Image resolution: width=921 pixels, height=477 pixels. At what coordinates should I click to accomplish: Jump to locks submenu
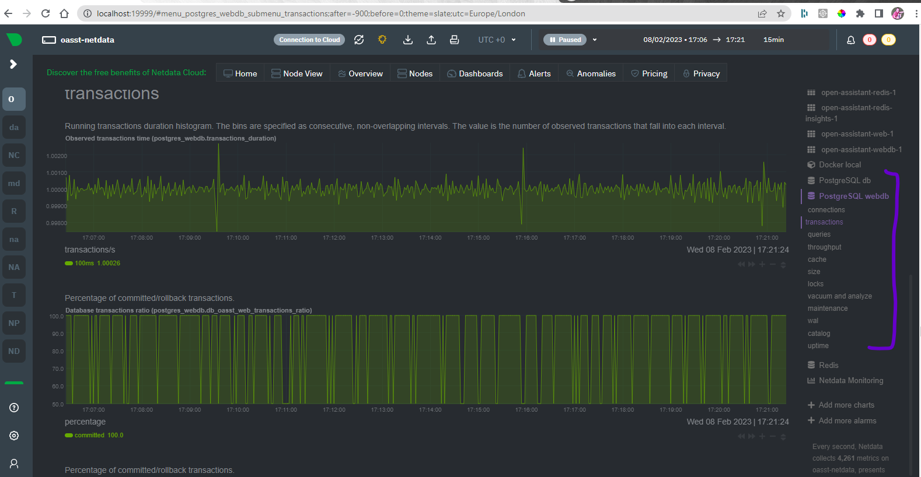(x=815, y=284)
